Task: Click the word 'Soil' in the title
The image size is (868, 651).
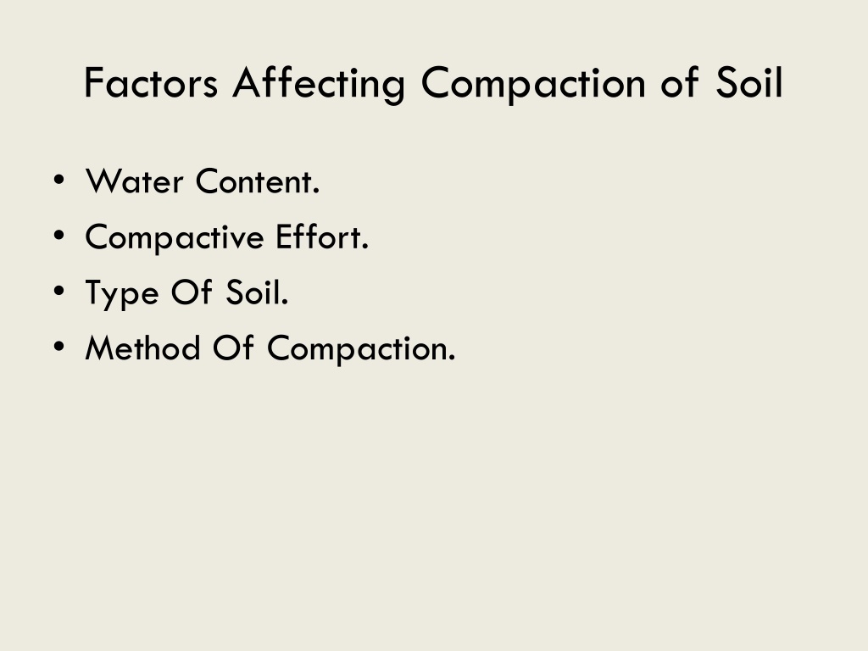Action: click(749, 82)
